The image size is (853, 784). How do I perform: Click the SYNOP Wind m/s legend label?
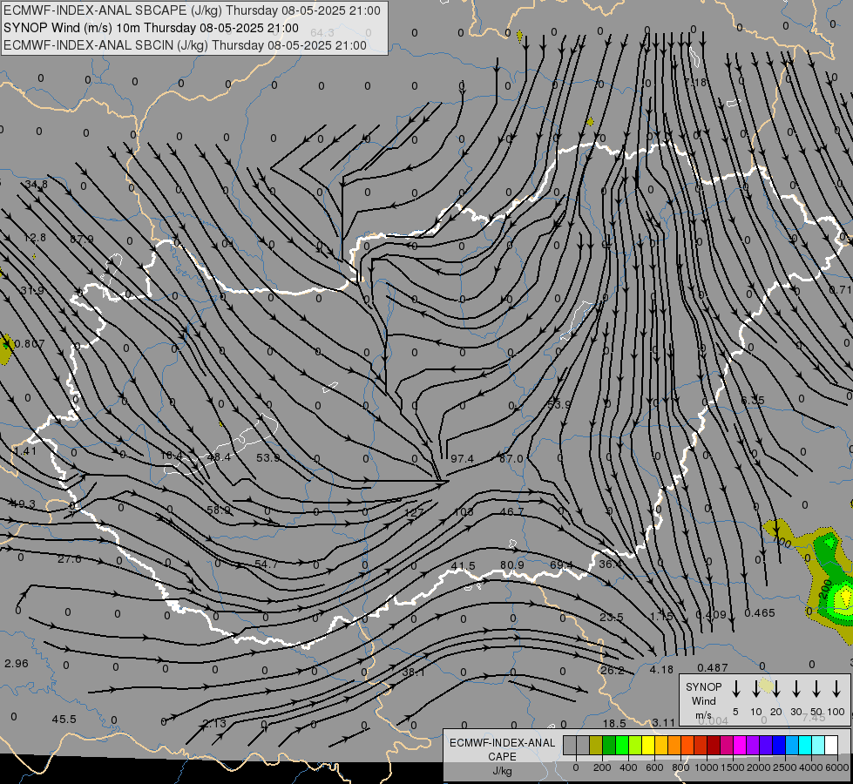703,700
